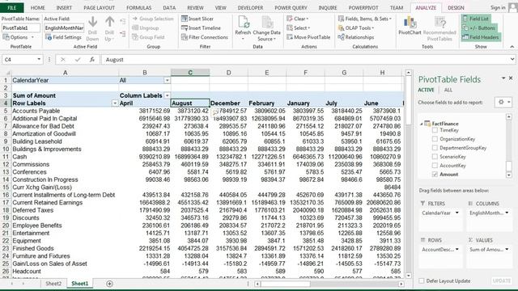This screenshot has height=291, width=518.
Task: Cancel the formula bar entry with X
Action: 63,59
